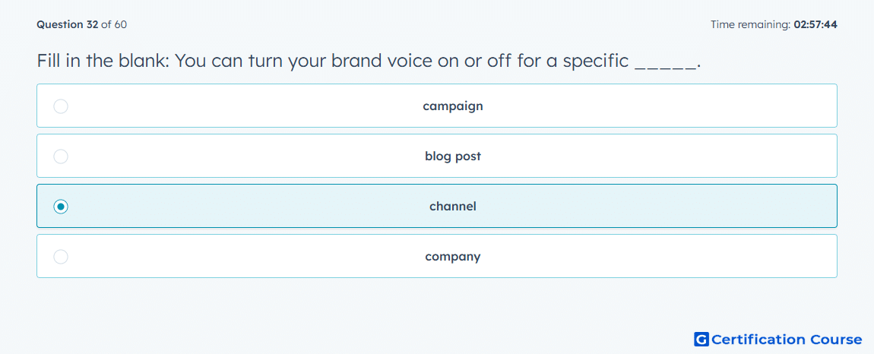Click the "of 60" total questions text
This screenshot has height=354, width=874.
[x=114, y=24]
